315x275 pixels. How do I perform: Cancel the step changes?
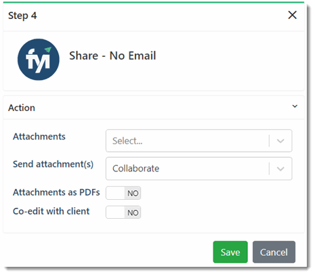pos(274,252)
